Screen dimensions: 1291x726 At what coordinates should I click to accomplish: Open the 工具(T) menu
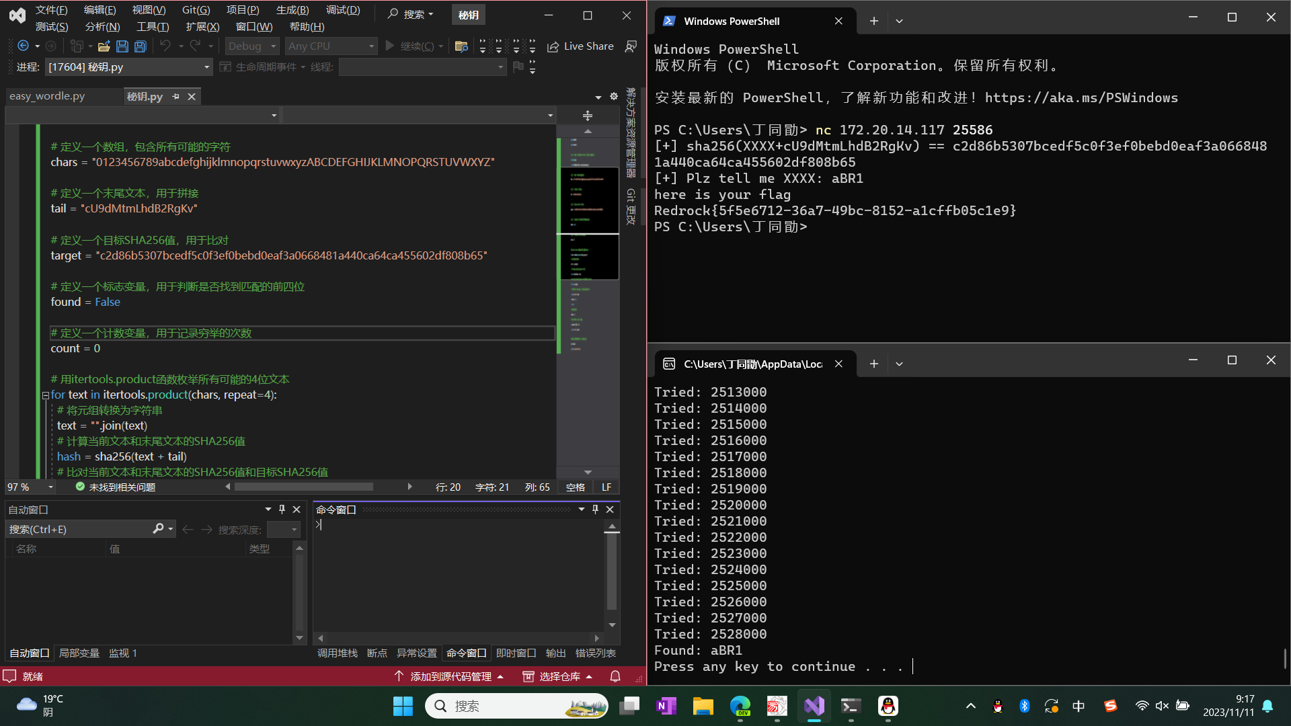pyautogui.click(x=153, y=27)
